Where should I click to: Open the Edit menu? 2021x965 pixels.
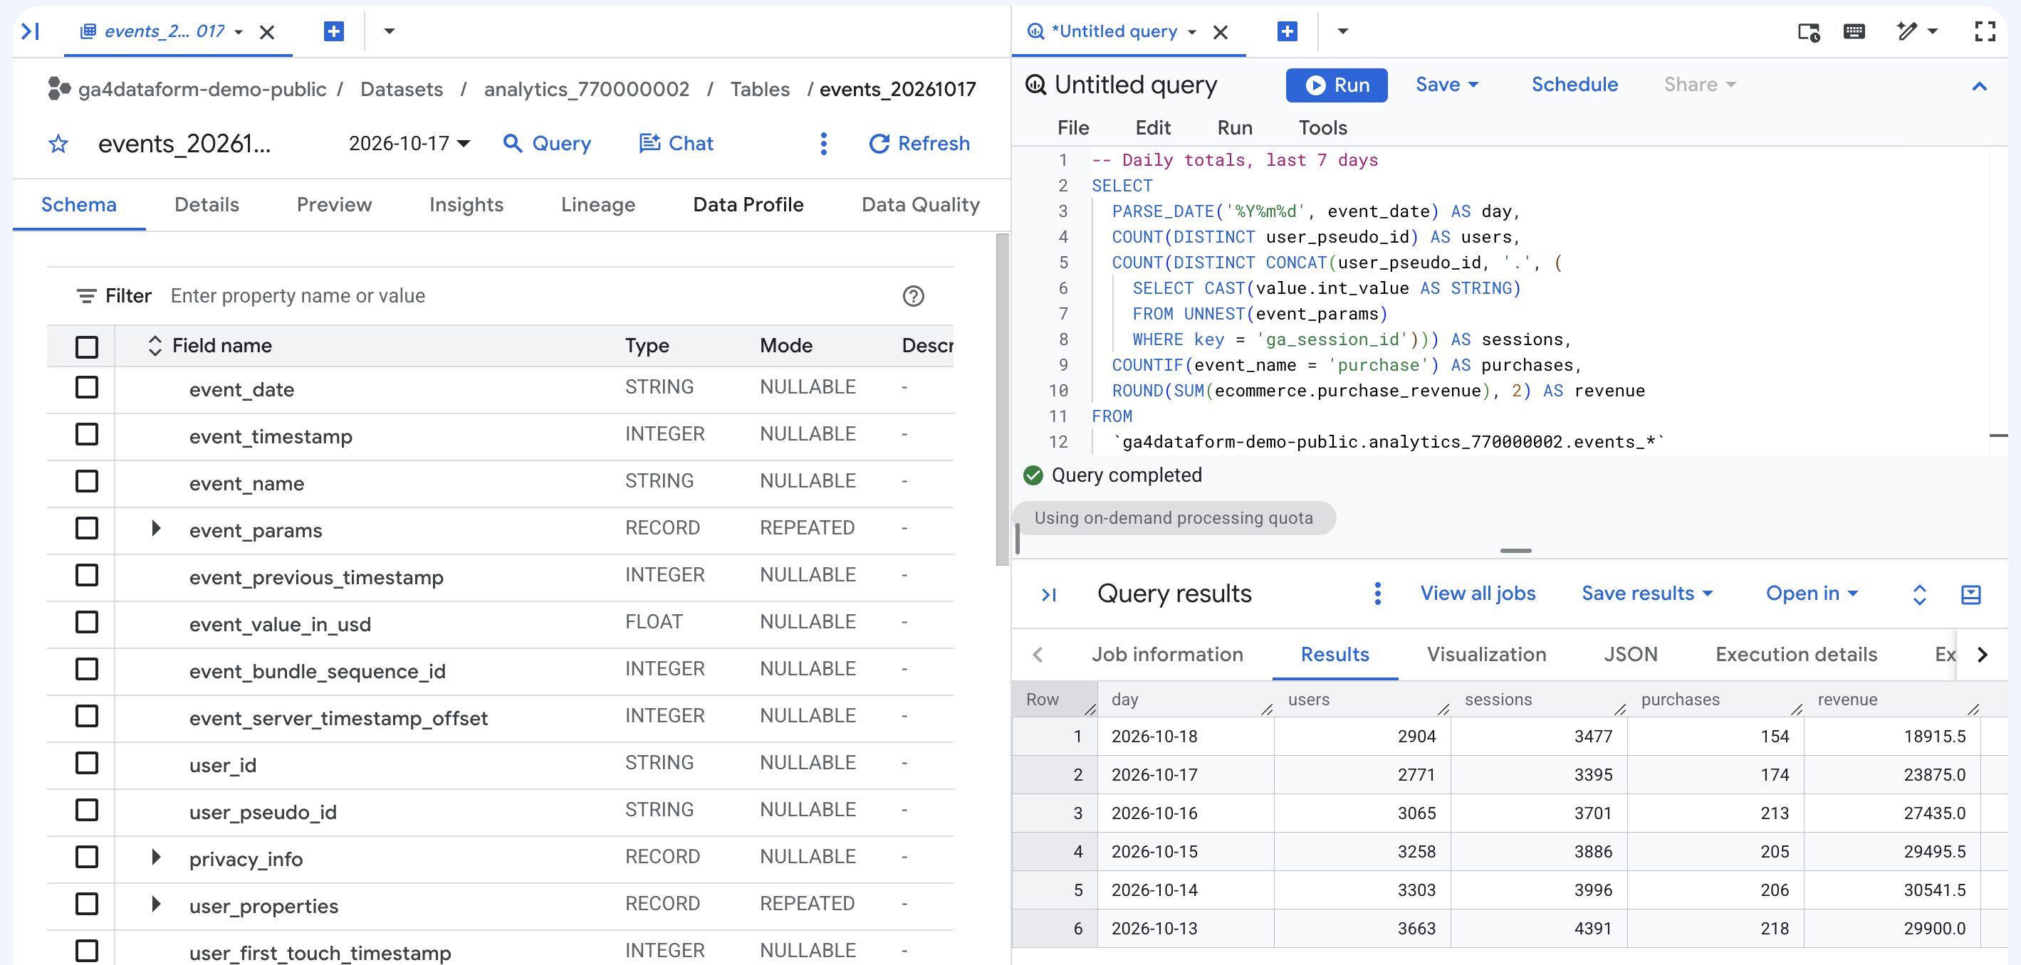pos(1152,128)
